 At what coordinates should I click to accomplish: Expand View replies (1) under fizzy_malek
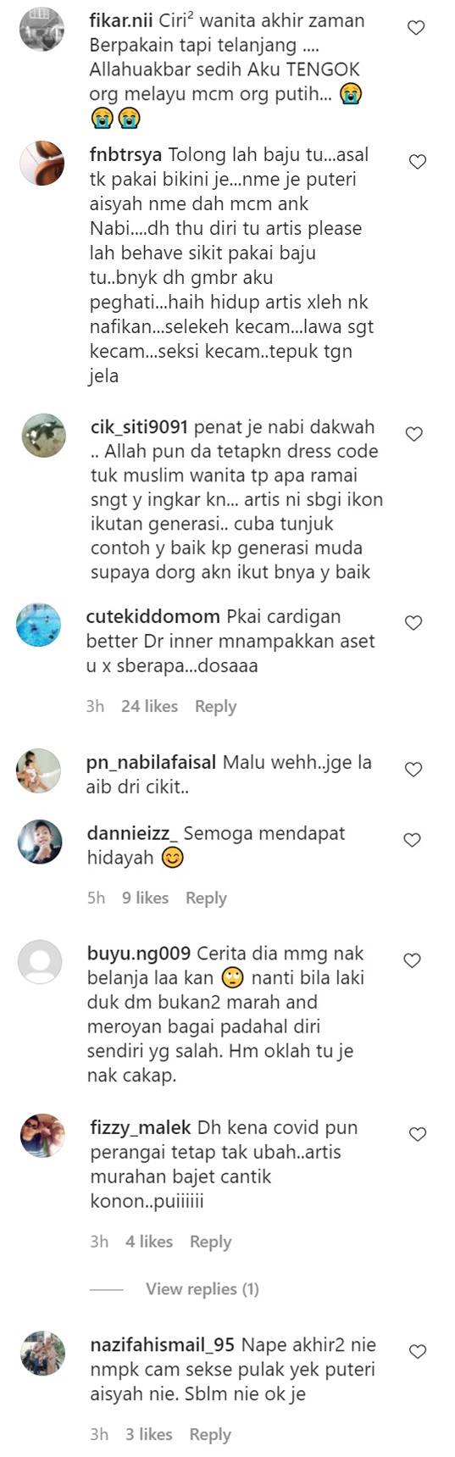coord(202,1289)
